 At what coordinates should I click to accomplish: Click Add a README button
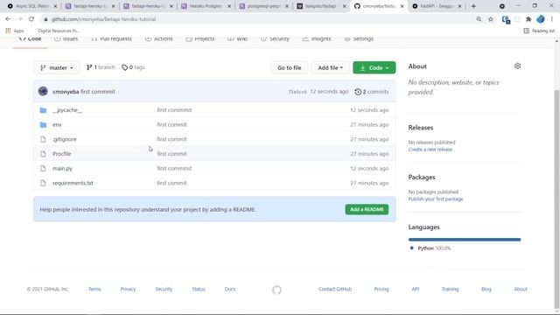pos(367,209)
